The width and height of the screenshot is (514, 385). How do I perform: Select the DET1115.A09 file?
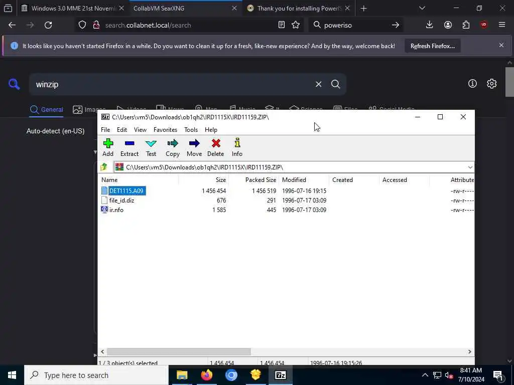tap(127, 191)
